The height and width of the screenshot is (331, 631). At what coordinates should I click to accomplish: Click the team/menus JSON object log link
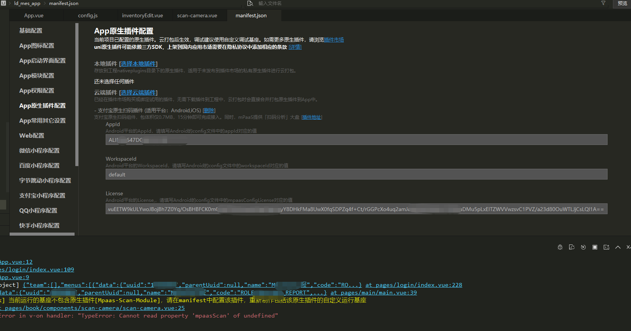click(x=192, y=285)
